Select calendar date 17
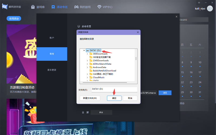This screenshot has width=216, height=135. (x=200, y=72)
